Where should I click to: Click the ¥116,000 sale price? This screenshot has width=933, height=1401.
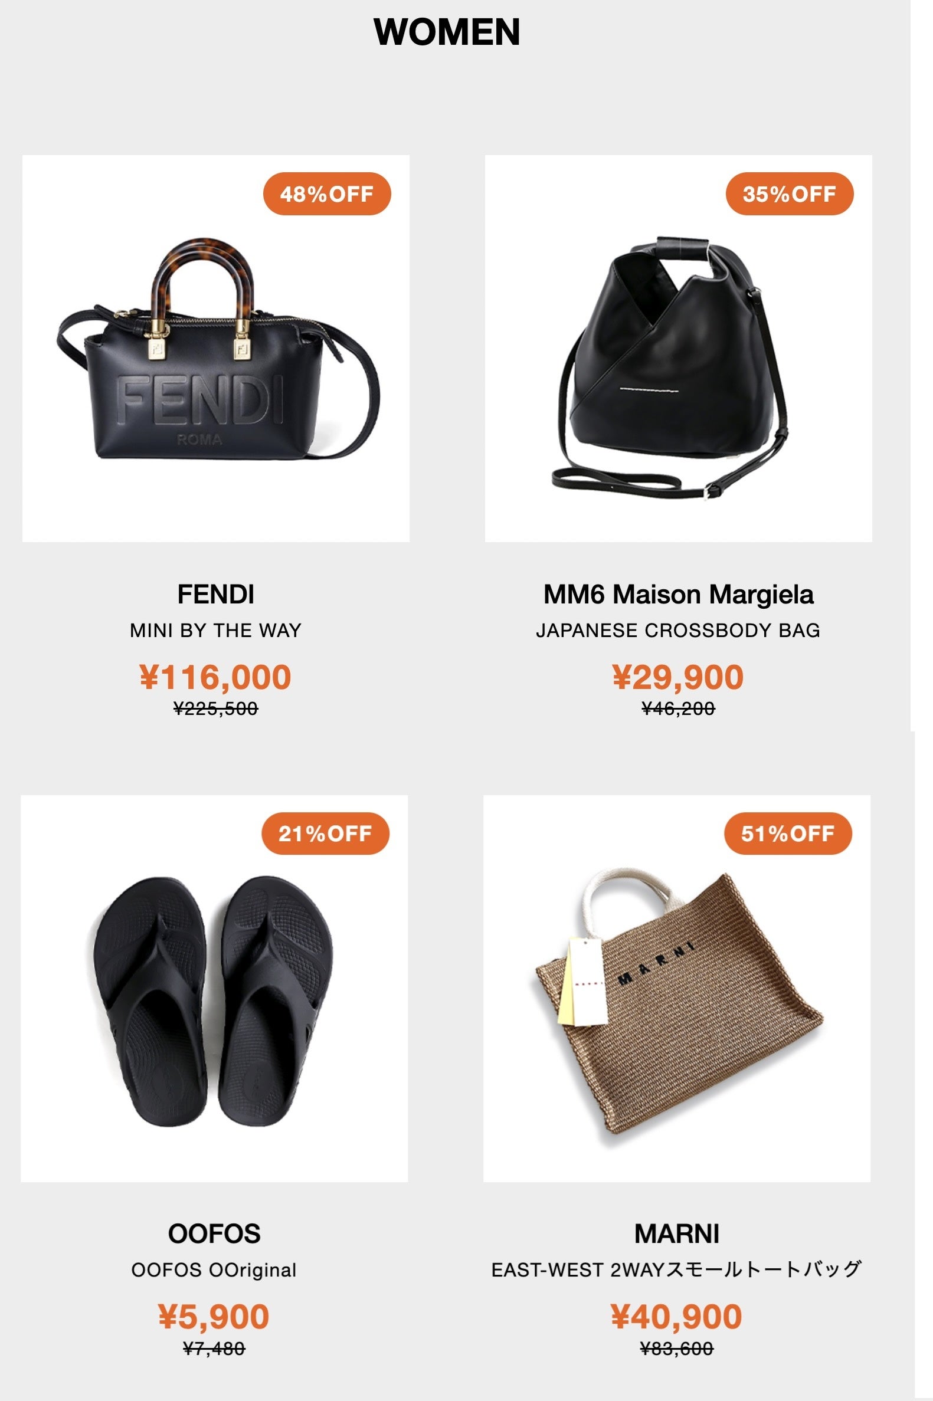pos(215,677)
